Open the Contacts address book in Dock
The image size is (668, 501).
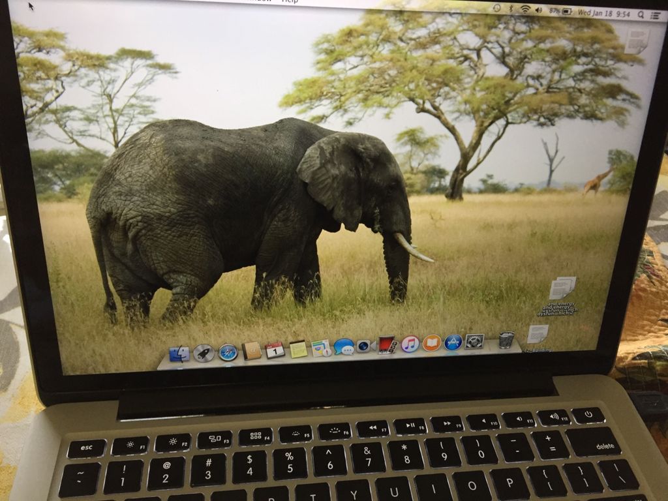point(252,351)
